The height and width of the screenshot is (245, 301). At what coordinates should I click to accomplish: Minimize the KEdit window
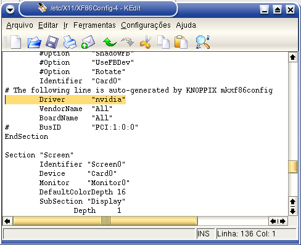click(x=265, y=9)
